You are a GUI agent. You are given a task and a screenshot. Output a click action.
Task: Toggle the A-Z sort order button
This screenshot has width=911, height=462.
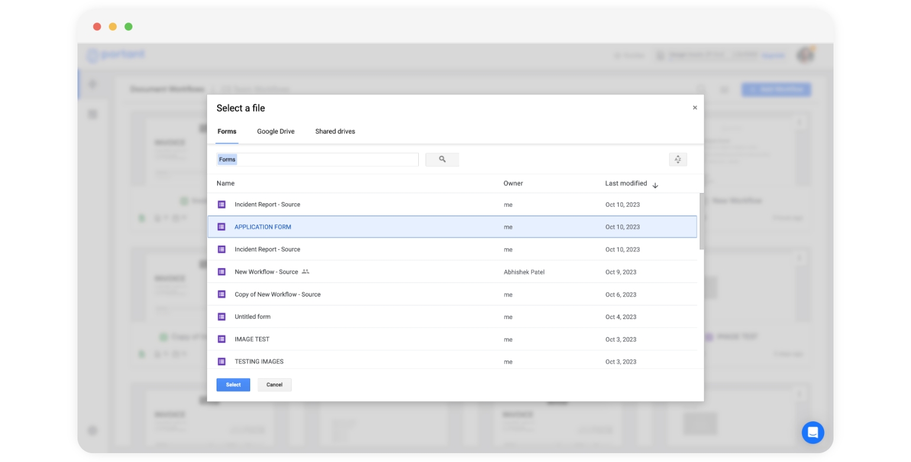click(x=677, y=160)
